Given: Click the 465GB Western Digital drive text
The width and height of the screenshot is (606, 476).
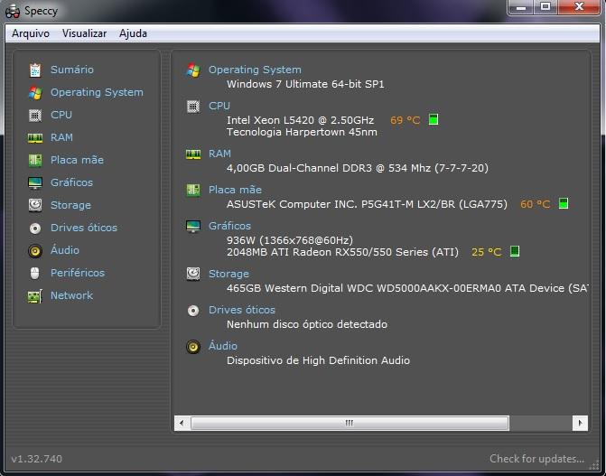Looking at the screenshot, I should click(x=407, y=288).
